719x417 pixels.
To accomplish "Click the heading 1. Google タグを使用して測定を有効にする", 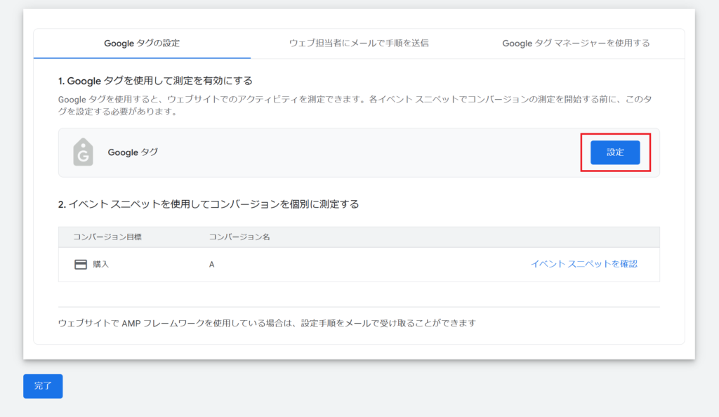I will [x=155, y=81].
